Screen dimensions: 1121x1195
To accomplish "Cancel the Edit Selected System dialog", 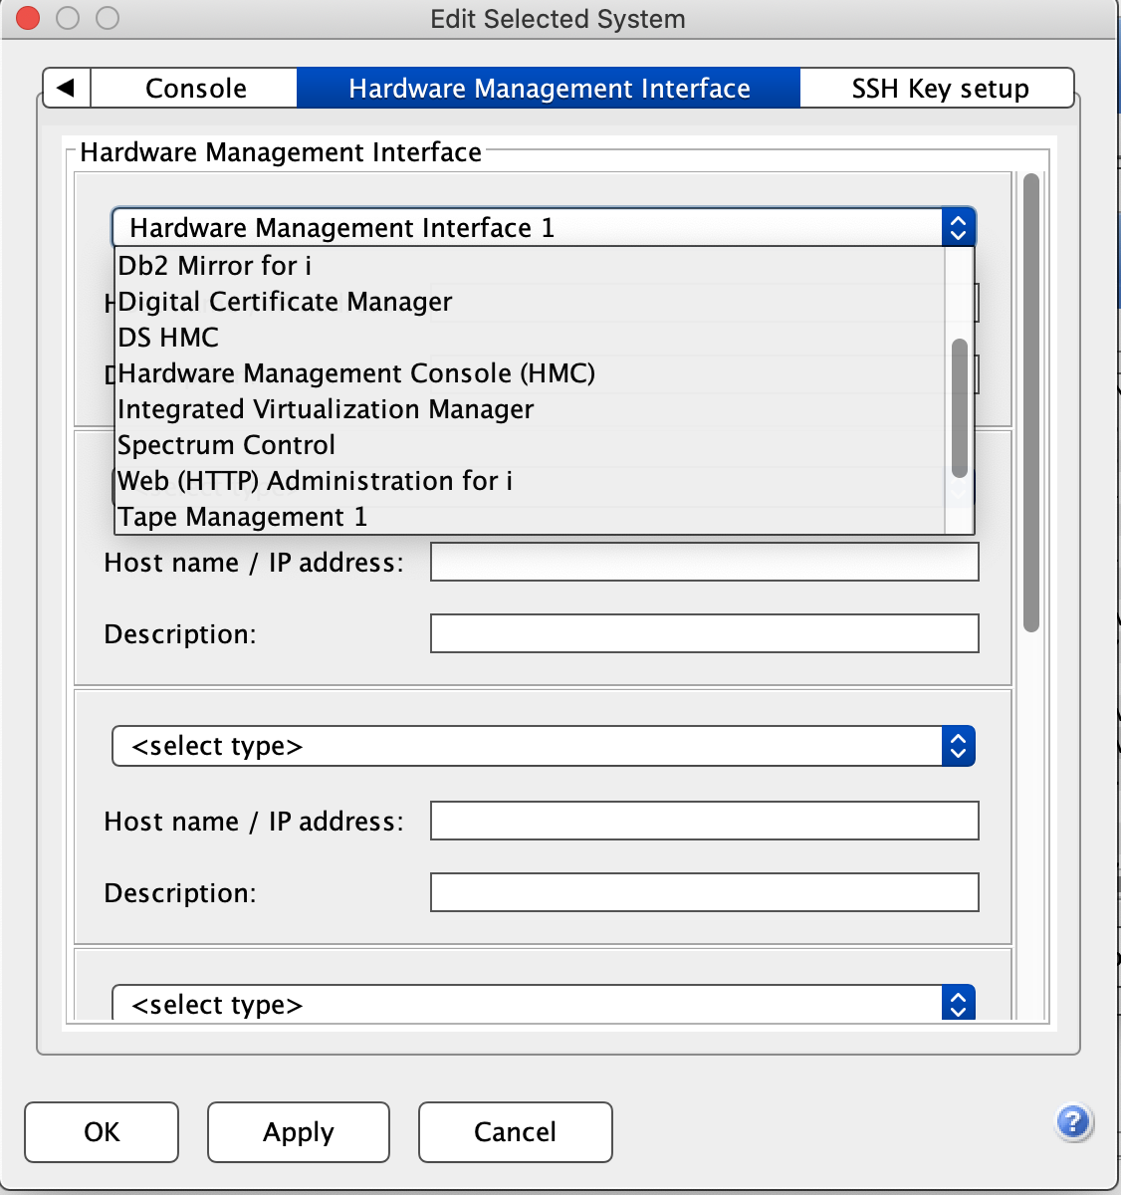I will pyautogui.click(x=515, y=1132).
